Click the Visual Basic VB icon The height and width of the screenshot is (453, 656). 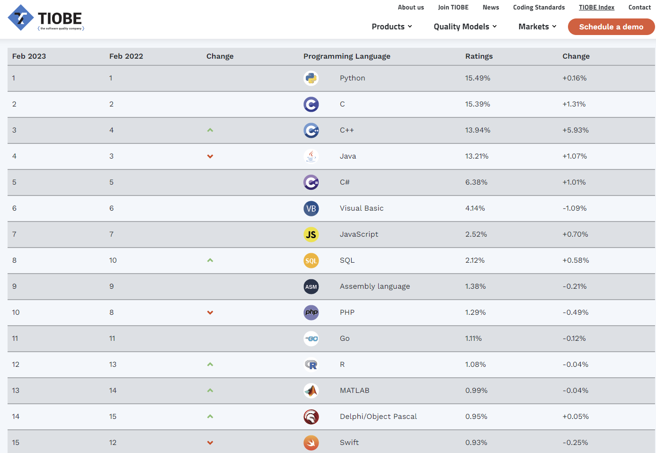(x=311, y=208)
